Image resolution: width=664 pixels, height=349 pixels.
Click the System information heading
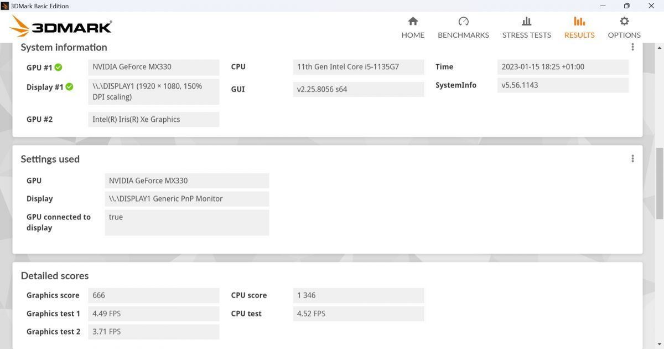coord(64,48)
